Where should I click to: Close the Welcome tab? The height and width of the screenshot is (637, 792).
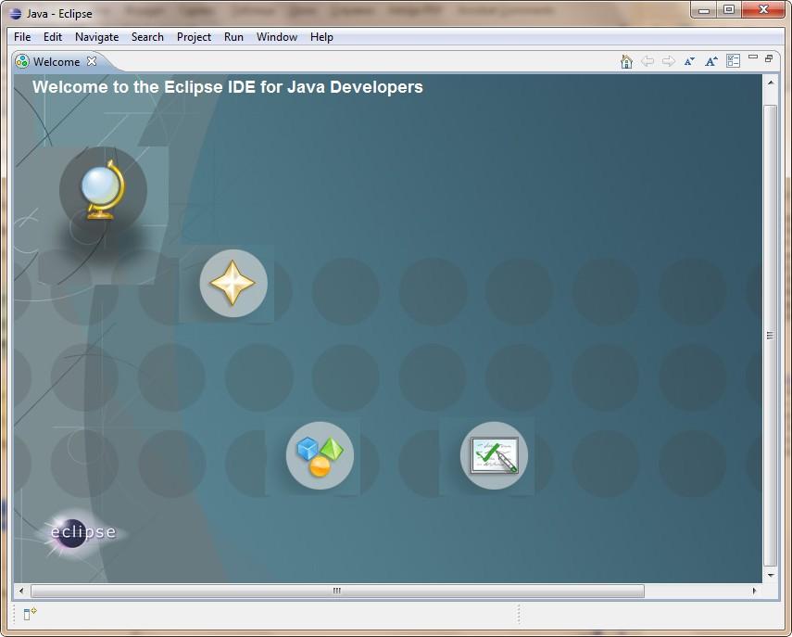tap(92, 61)
